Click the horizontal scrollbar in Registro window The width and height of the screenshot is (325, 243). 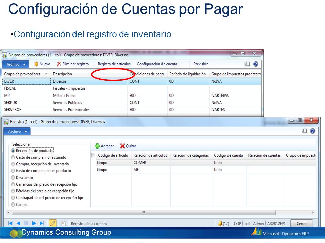(x=144, y=212)
